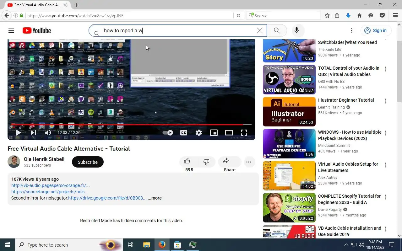Image resolution: width=402 pixels, height=251 pixels.
Task: Open Ole Henrik Stabell channel avatar
Action: [x=14, y=162]
